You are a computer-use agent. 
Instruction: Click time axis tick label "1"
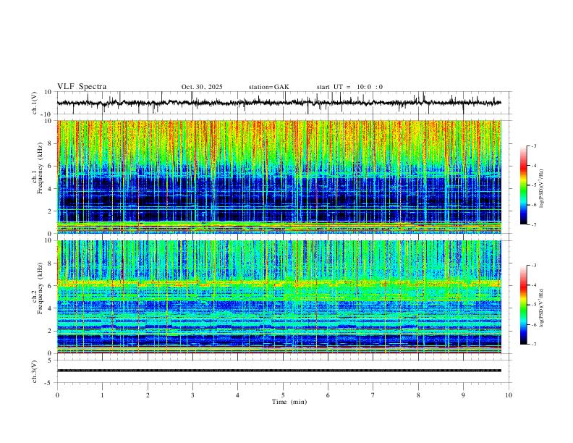[103, 395]
